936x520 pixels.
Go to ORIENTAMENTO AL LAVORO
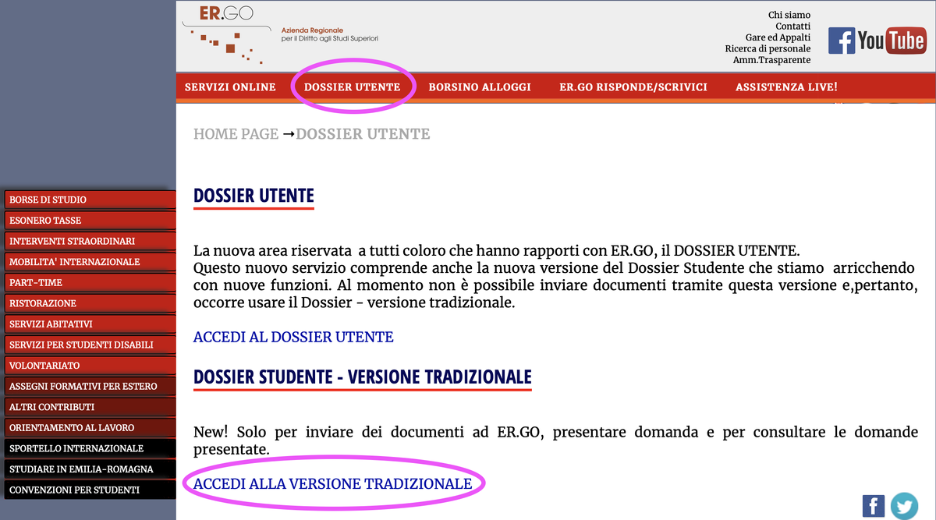pyautogui.click(x=90, y=428)
